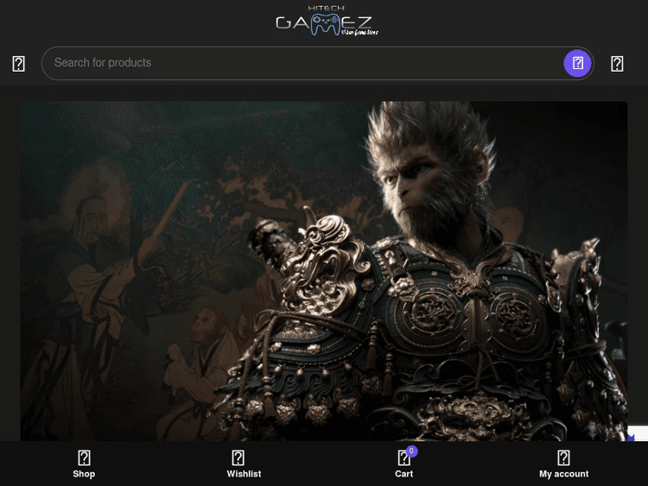Go to Cart via its text label
Viewport: 648px width, 486px height.
(403, 474)
